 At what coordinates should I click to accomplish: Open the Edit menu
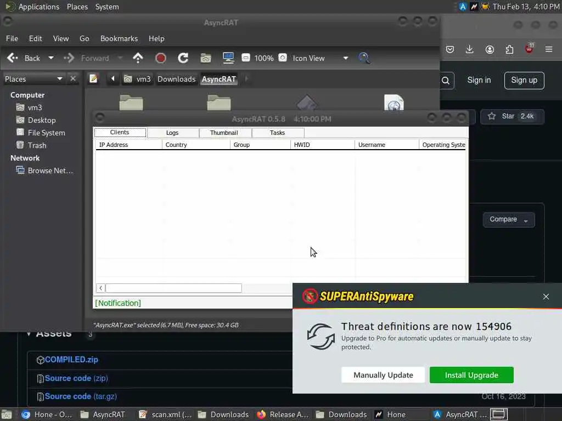coord(36,38)
